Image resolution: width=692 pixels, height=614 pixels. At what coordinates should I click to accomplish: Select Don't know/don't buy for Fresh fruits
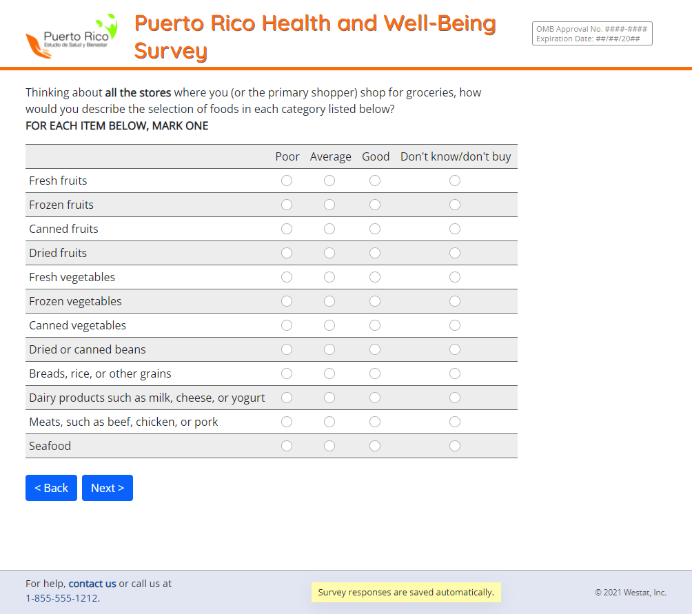tap(455, 181)
